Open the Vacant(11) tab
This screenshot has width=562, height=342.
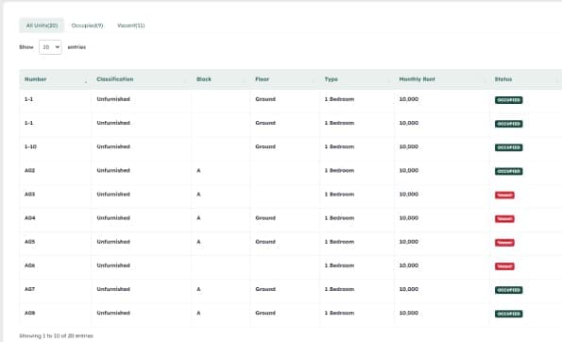(131, 26)
